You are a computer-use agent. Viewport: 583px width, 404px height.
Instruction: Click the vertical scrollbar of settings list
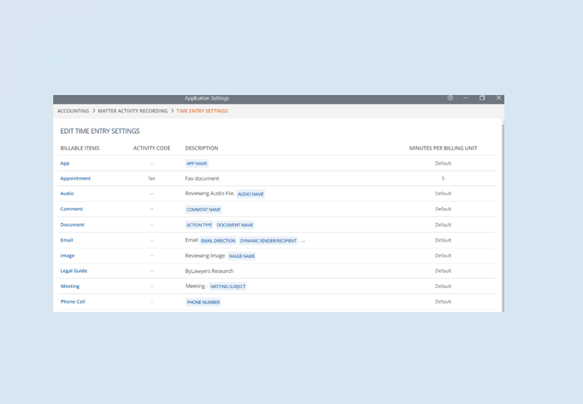(x=503, y=217)
